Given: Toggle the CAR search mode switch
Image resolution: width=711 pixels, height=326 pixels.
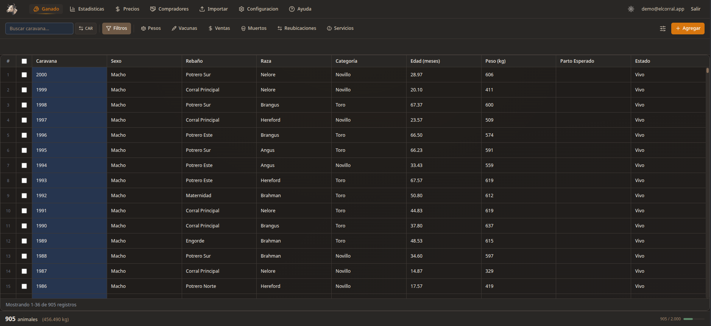Looking at the screenshot, I should tap(86, 29).
